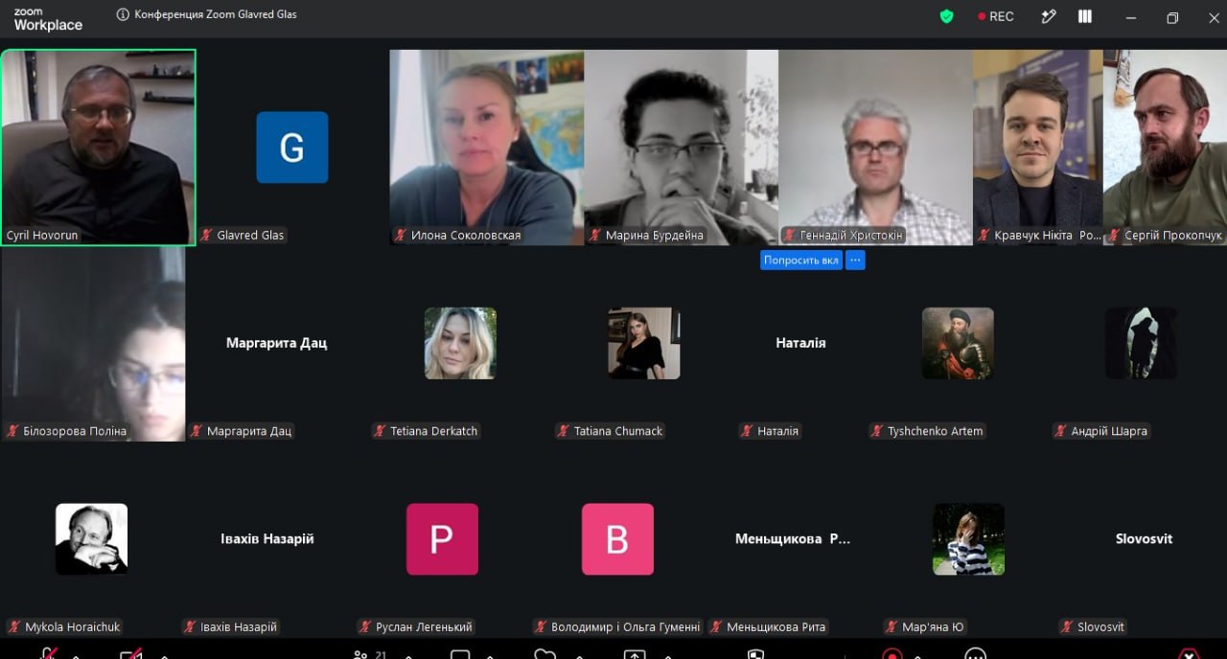
Task: Click Мар'яна Ю's profile photo
Action: click(x=968, y=539)
